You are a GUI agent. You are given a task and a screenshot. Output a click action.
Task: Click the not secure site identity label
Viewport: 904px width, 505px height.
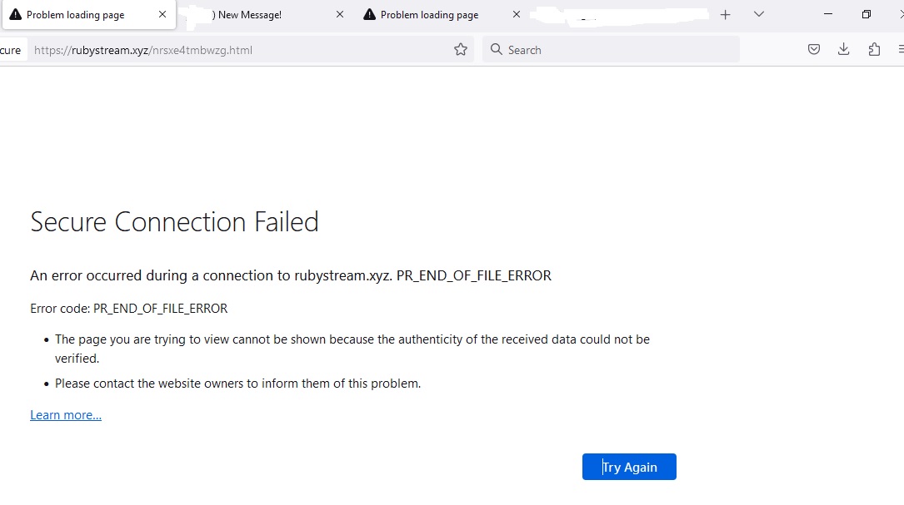(11, 50)
